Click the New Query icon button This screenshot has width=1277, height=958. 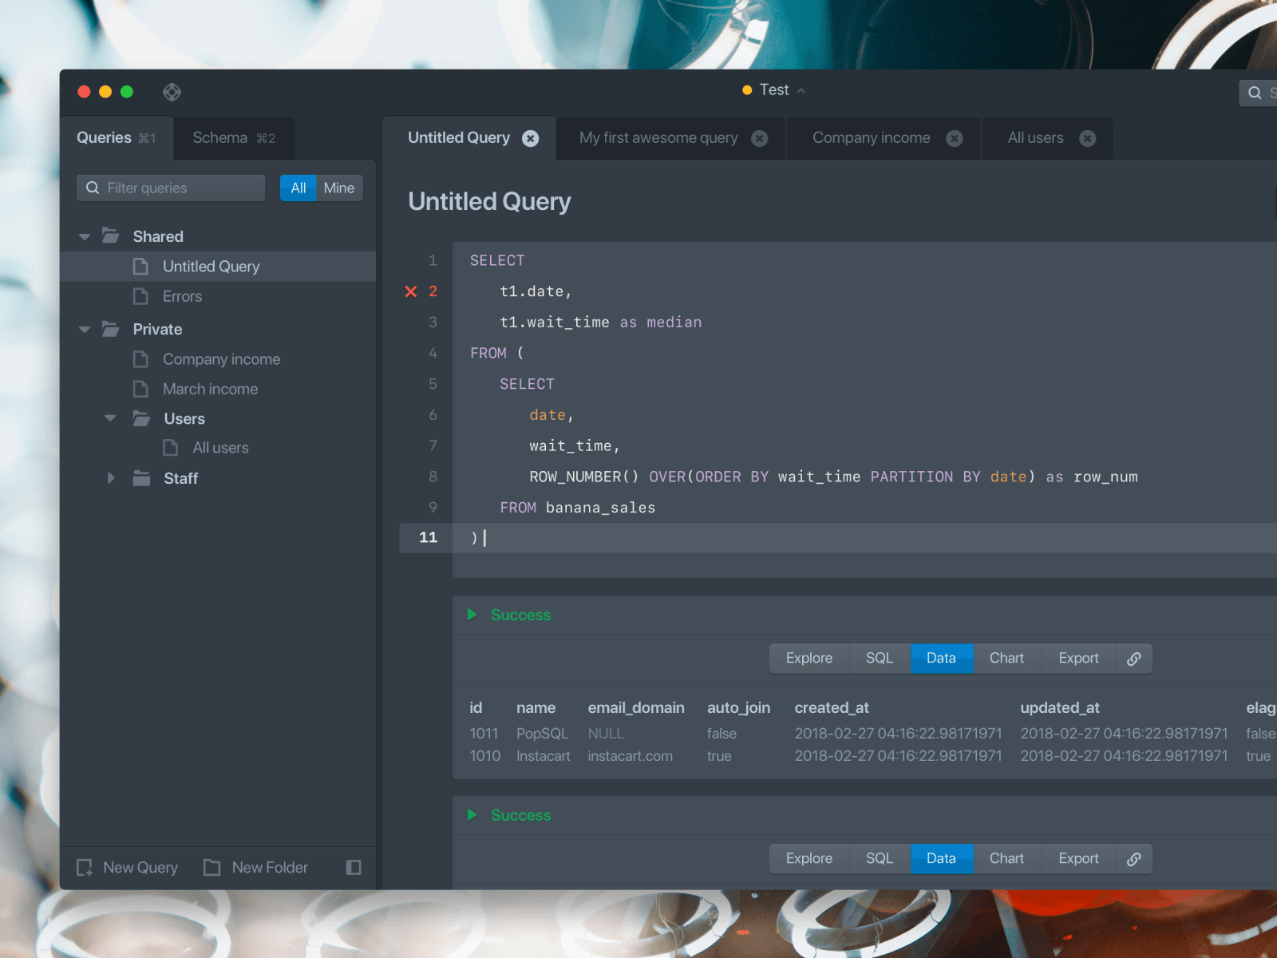coord(85,868)
